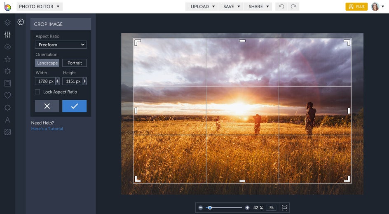This screenshot has width=389, height=214.
Task: Click the bottom-center crop edge handle
Action: pyautogui.click(x=242, y=181)
